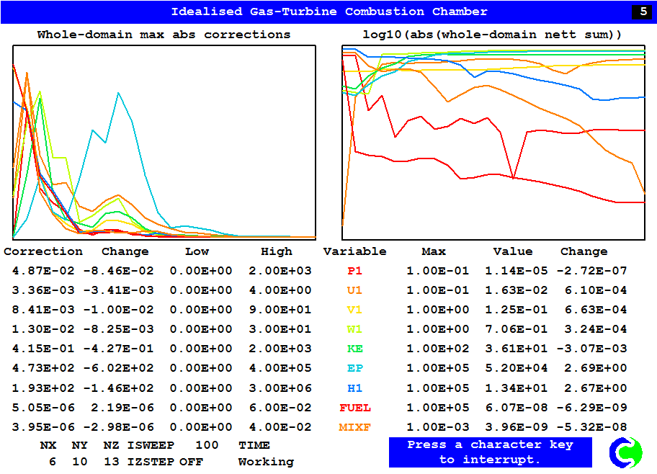Click the ISWEEP value 100
Image resolution: width=657 pixels, height=474 pixels.
coord(207,445)
